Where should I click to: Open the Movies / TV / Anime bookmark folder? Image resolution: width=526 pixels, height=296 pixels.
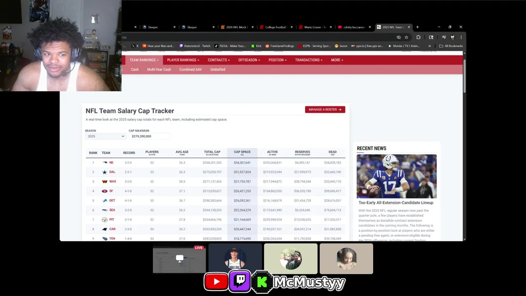pos(404,46)
